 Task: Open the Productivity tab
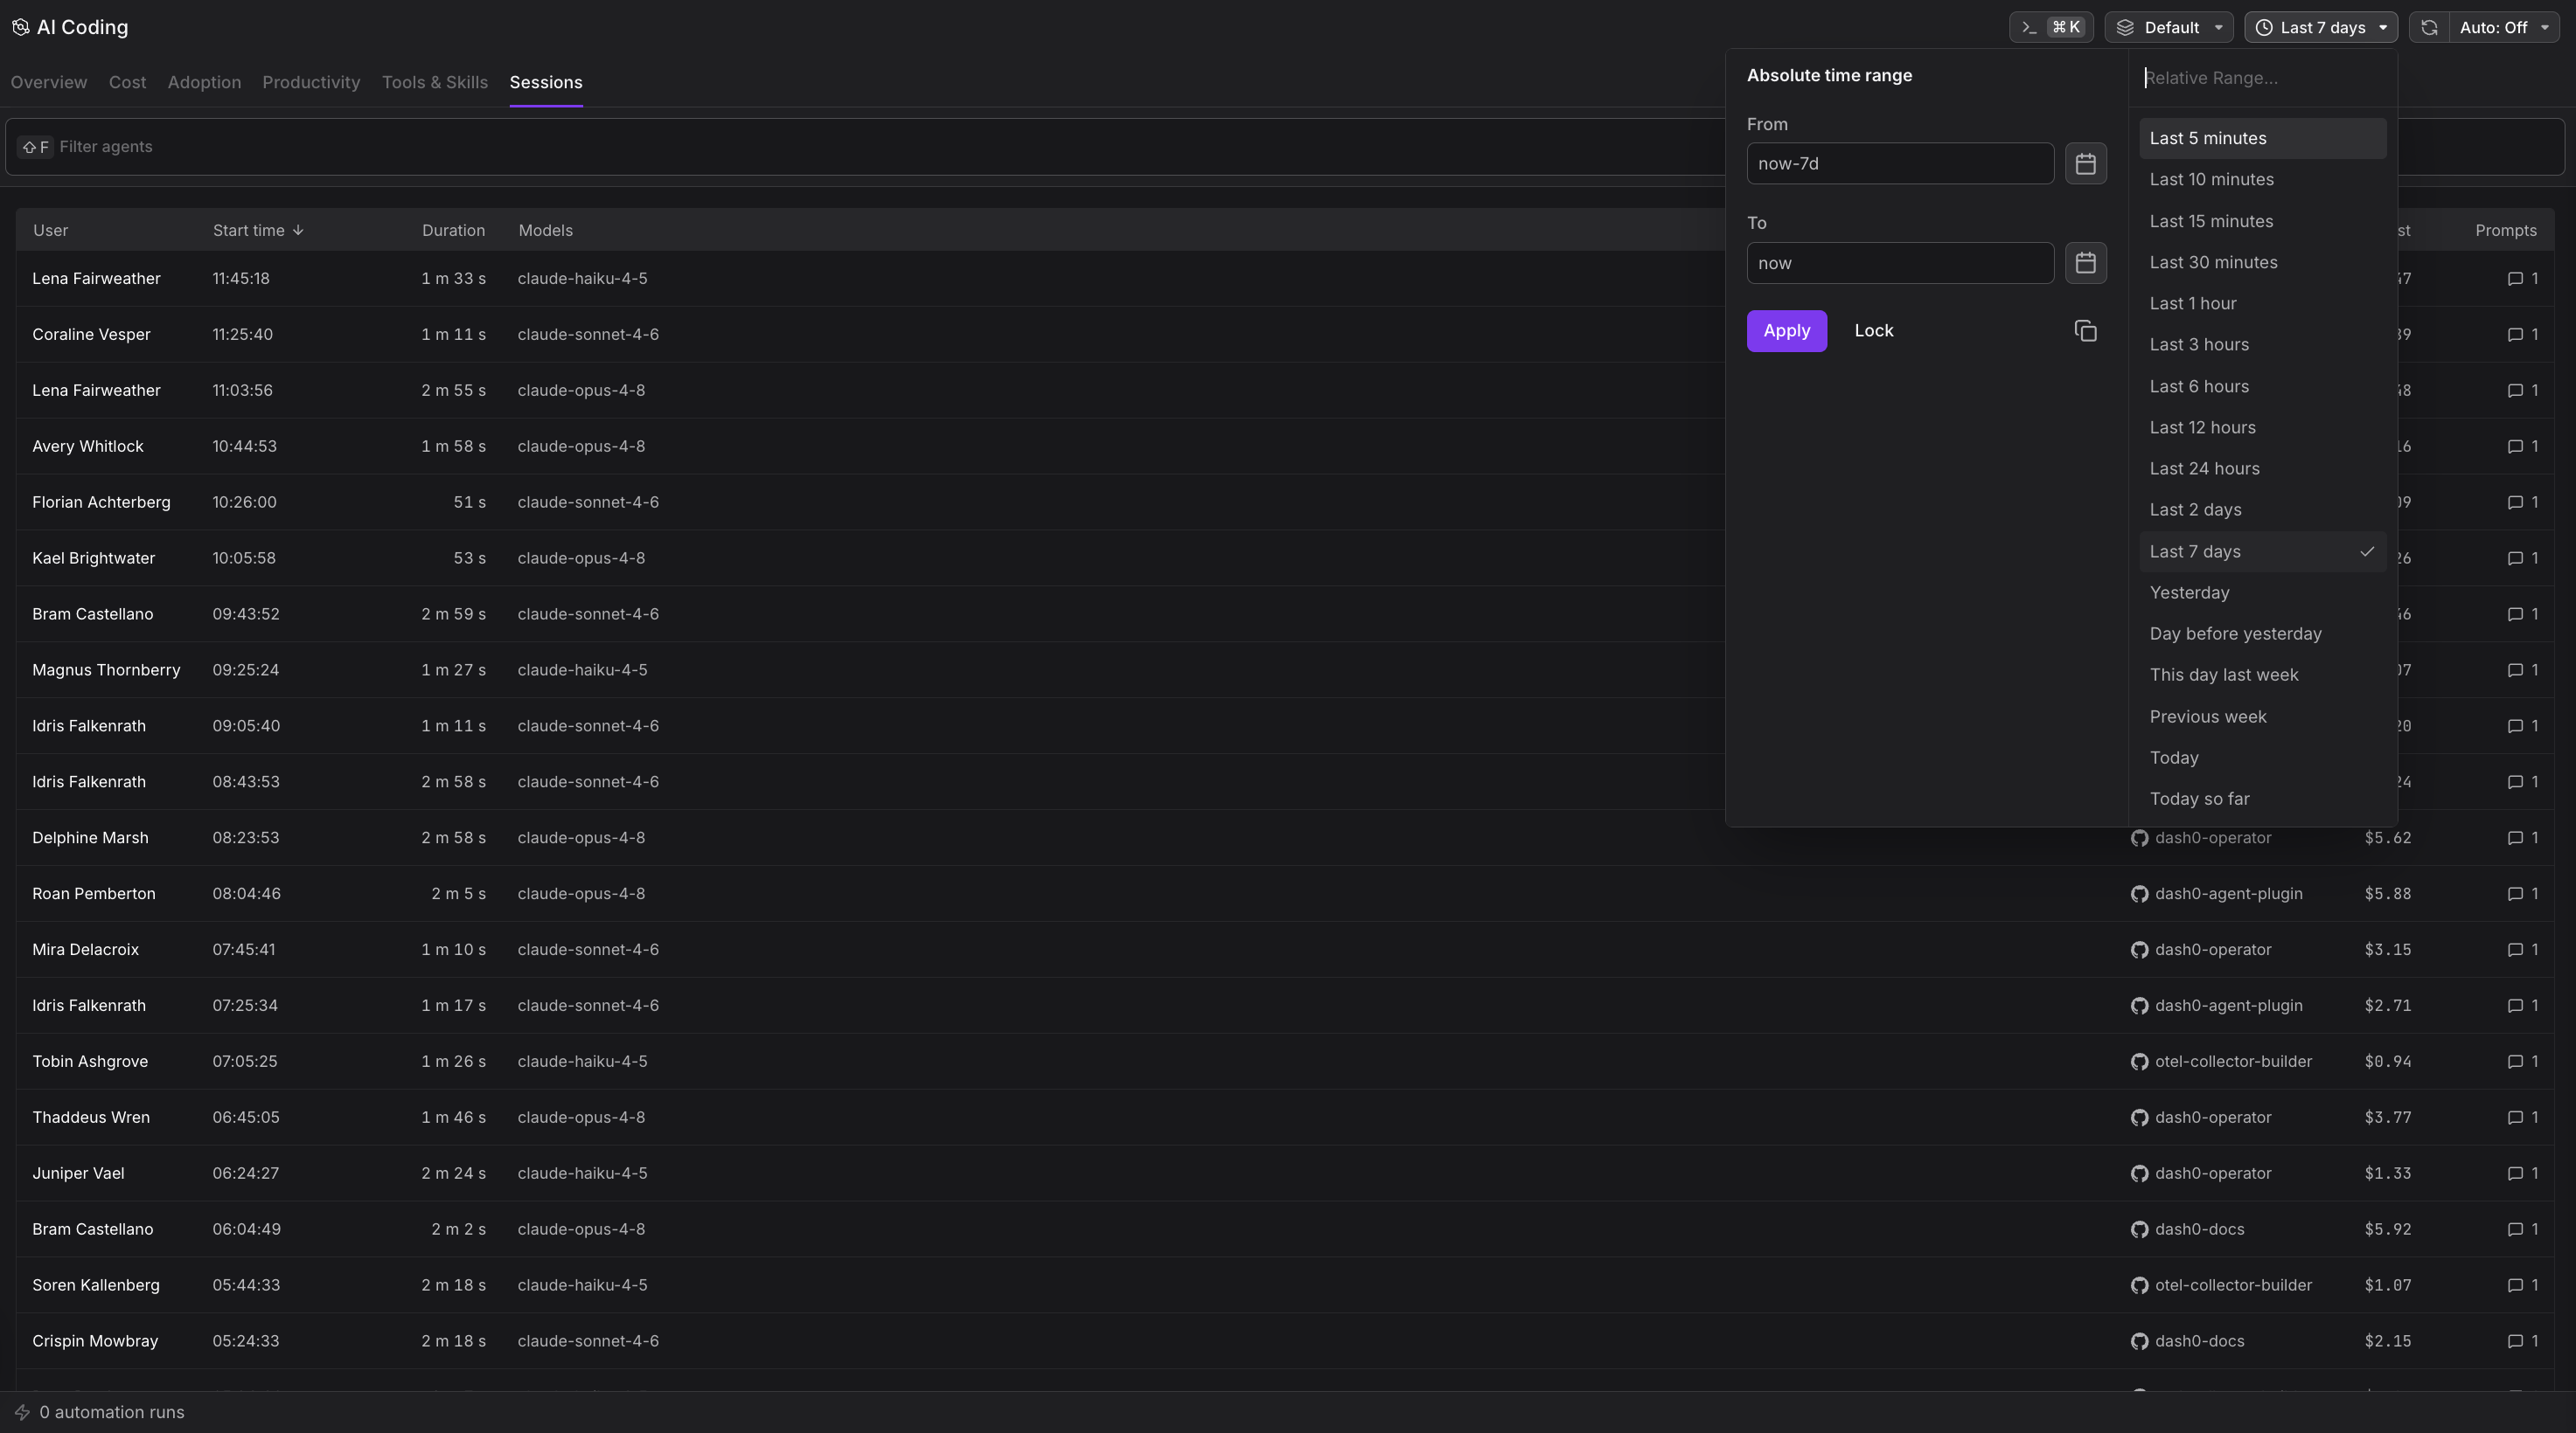point(311,82)
